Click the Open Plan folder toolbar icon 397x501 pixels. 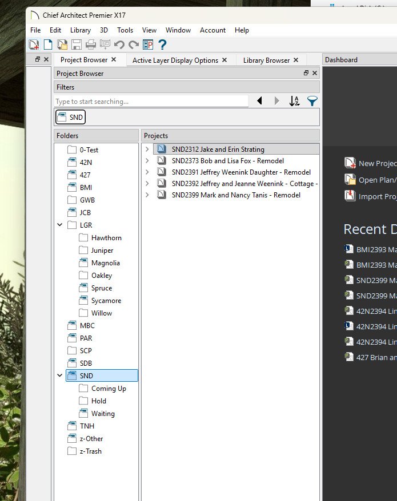[x=62, y=45]
